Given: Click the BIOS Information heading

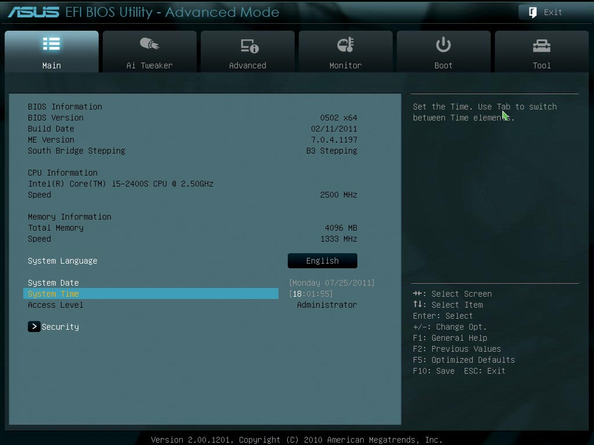Looking at the screenshot, I should [65, 107].
